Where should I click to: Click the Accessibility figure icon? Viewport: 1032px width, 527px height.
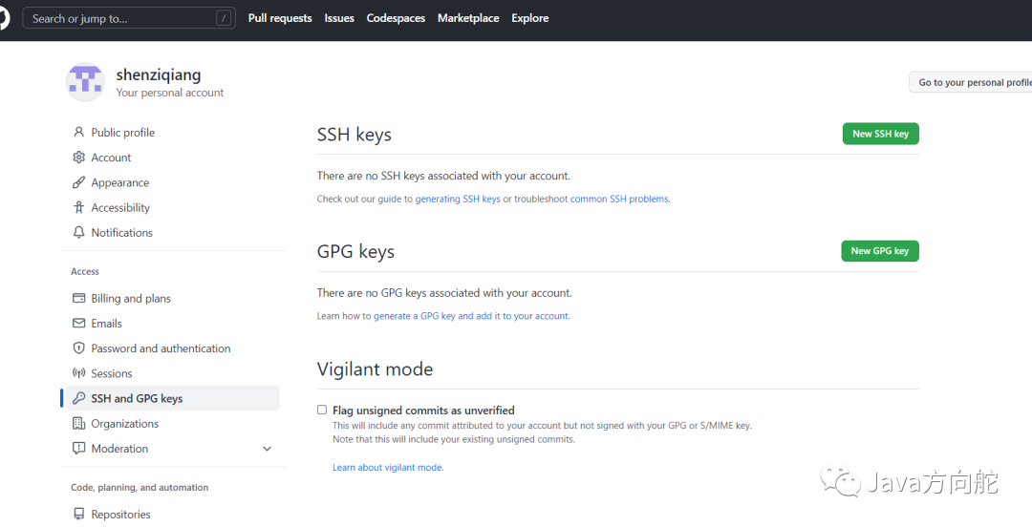coord(79,207)
